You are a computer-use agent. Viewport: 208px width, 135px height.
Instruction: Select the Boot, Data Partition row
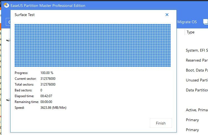197,70
